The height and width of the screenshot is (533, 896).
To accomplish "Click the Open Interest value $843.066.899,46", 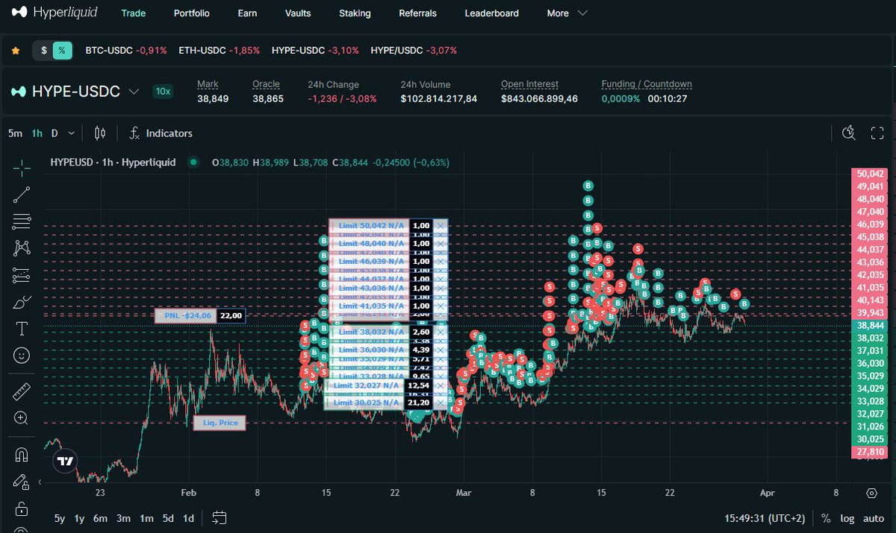I will (x=540, y=98).
